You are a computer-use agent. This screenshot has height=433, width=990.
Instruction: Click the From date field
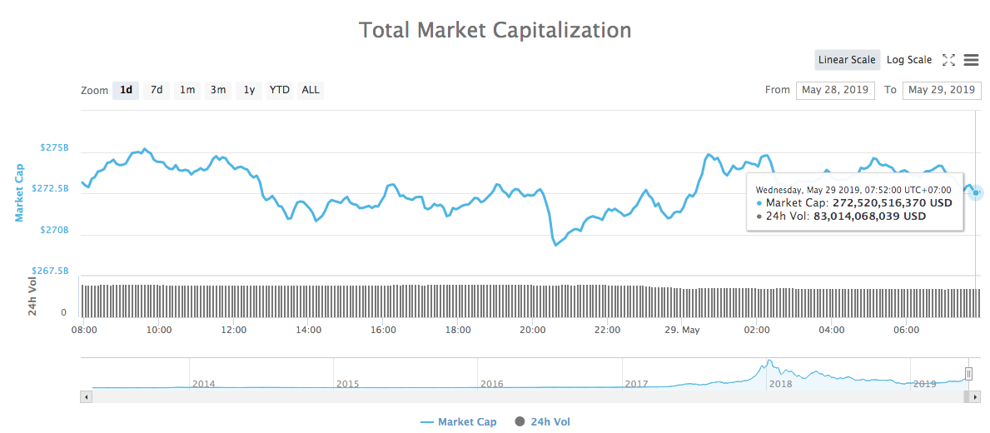(x=835, y=90)
